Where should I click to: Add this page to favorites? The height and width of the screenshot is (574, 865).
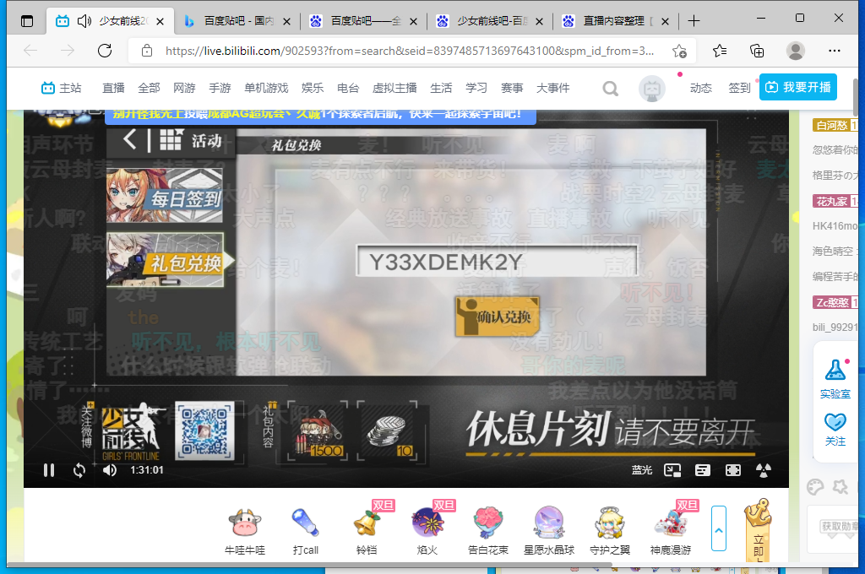(x=680, y=51)
